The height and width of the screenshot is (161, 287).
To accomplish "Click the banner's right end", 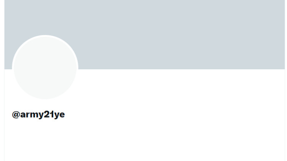I will (280, 35).
